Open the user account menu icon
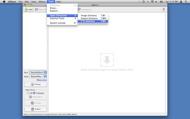190x119 pixels. pos(181,1)
